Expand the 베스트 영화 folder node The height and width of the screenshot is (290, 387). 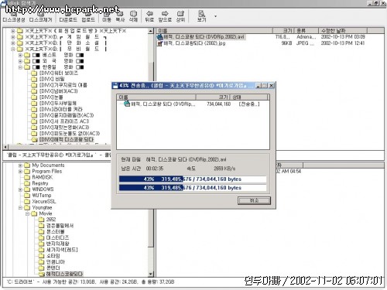pos(20,55)
